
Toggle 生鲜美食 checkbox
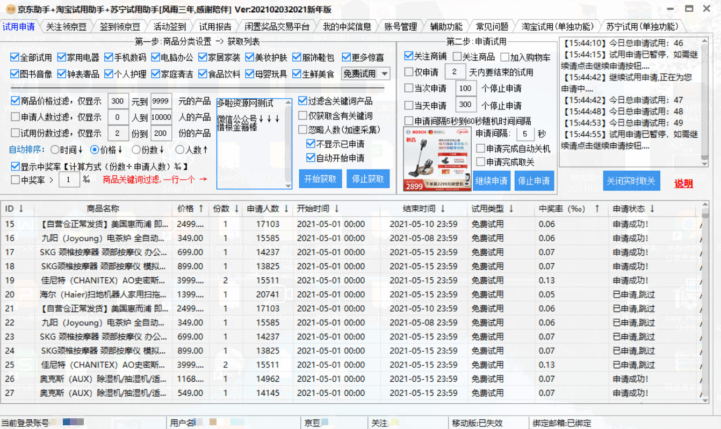(314, 74)
